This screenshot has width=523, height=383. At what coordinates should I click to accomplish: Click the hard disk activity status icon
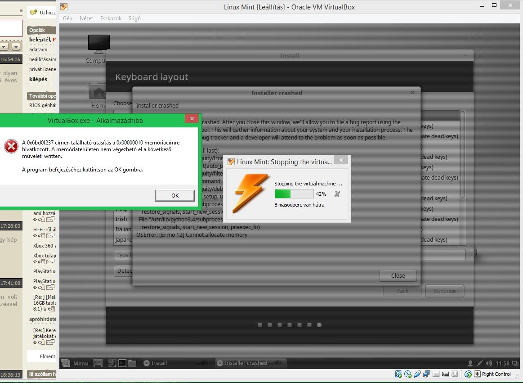(x=398, y=374)
